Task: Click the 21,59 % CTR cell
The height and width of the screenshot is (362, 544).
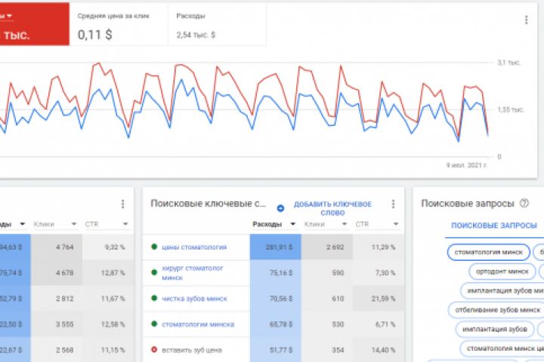Action: (x=379, y=298)
